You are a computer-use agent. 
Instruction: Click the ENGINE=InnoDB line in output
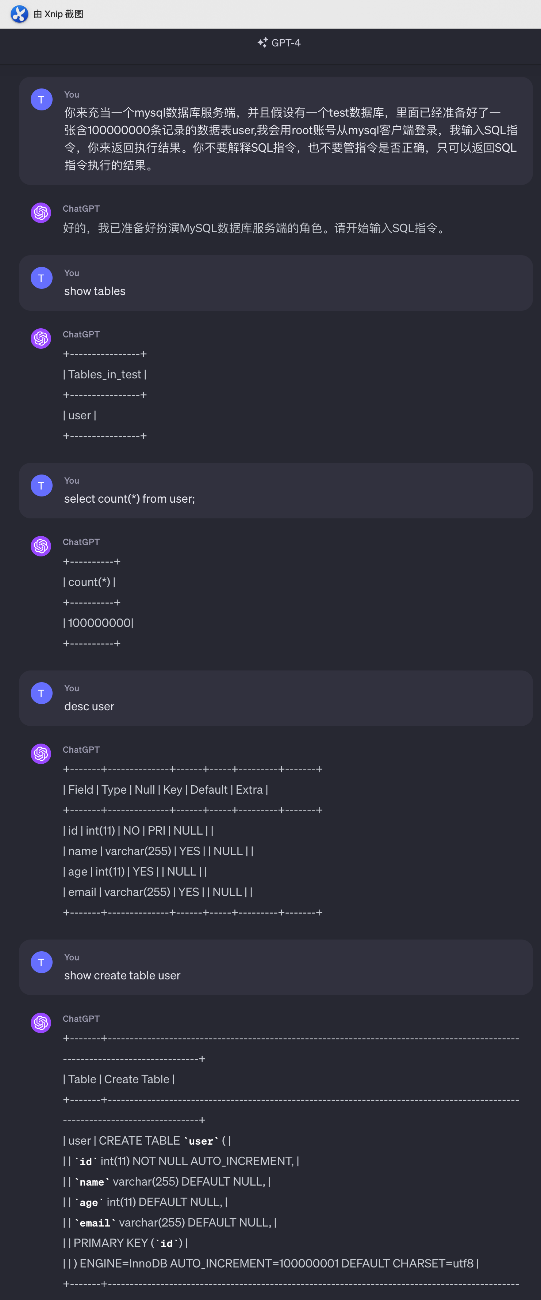[271, 1263]
